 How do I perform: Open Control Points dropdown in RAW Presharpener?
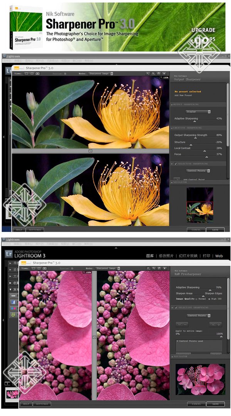199,316
